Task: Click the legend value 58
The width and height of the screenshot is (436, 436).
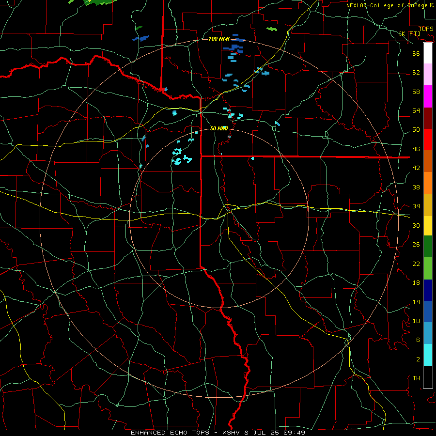Action: click(x=416, y=92)
